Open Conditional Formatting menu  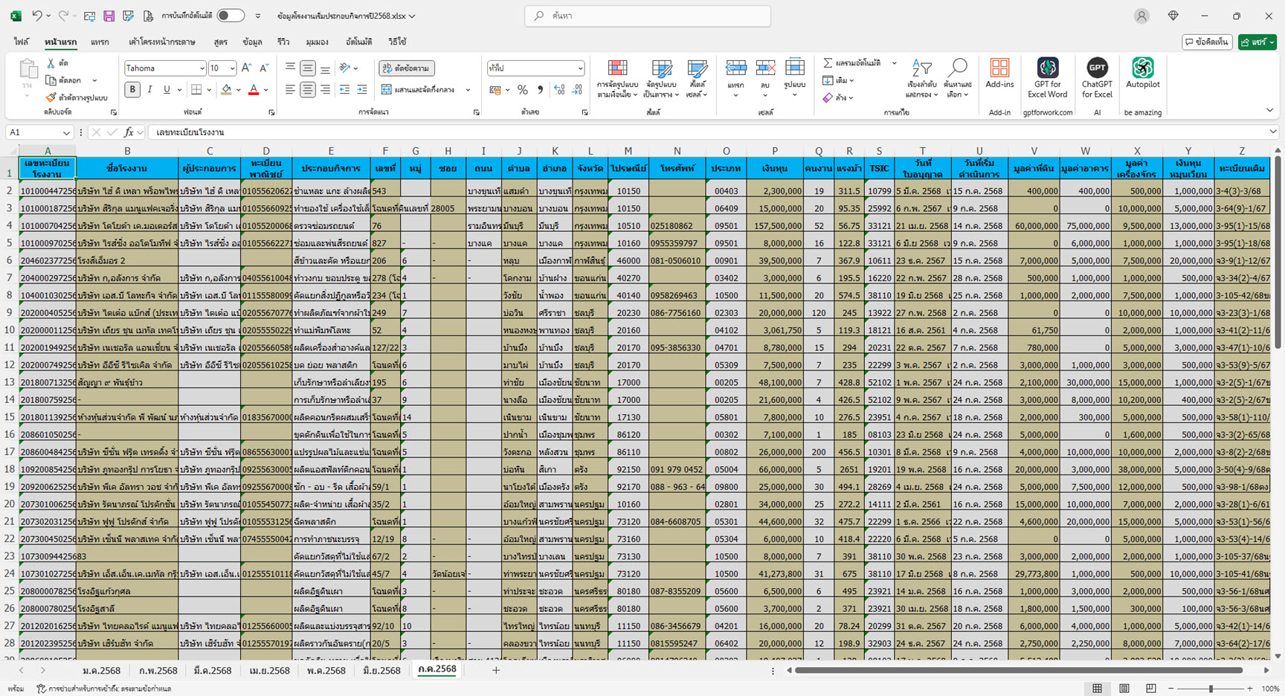pos(617,78)
